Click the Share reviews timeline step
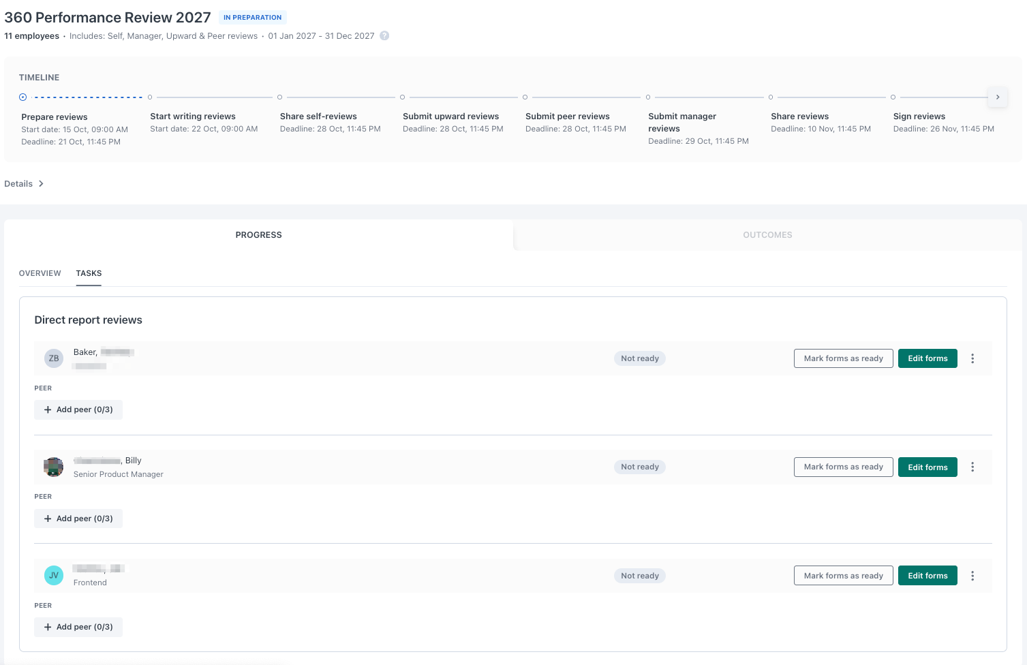The height and width of the screenshot is (665, 1027). click(799, 117)
